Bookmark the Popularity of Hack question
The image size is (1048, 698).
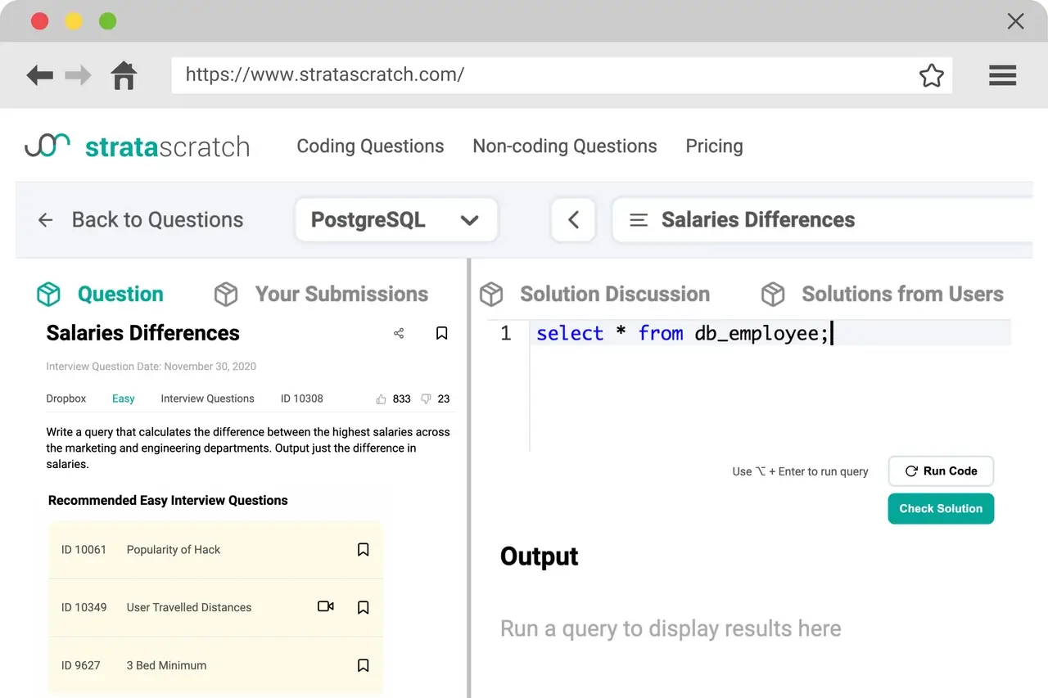click(364, 550)
